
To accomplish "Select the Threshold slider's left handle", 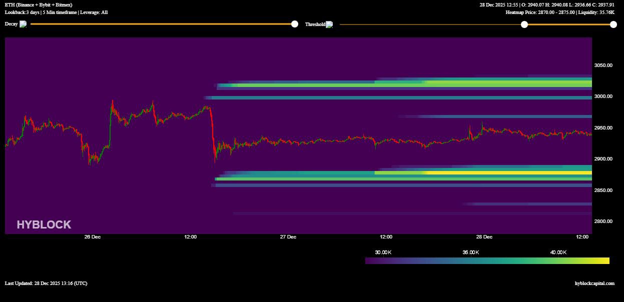I will tap(524, 24).
